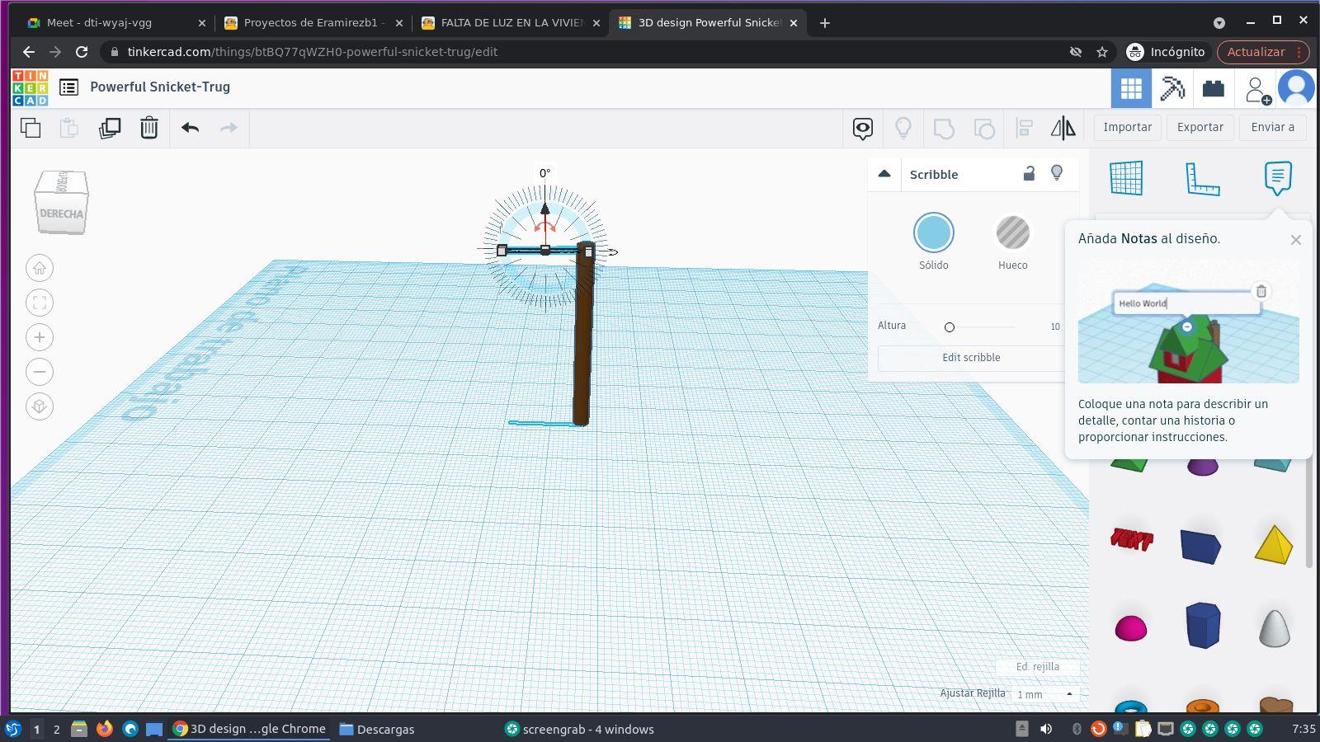The height and width of the screenshot is (742, 1320).
Task: Adjust the Altura slider handle
Action: coord(950,327)
